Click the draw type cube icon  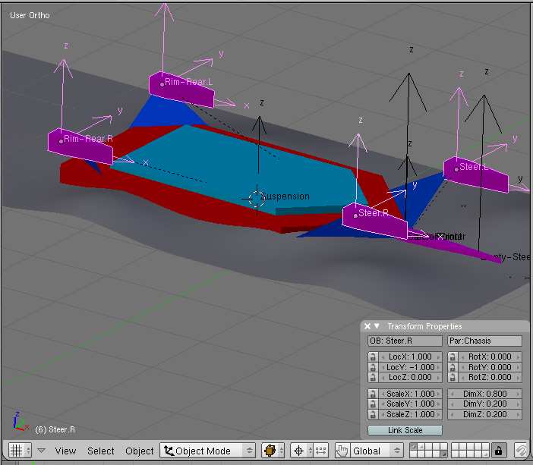(x=273, y=451)
